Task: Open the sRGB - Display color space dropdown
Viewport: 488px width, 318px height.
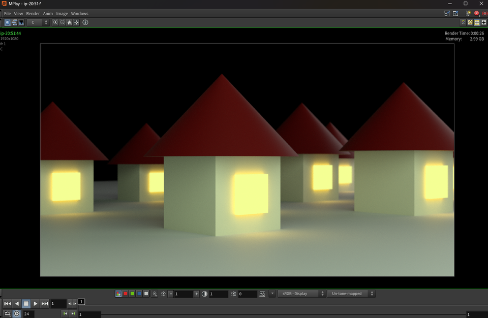Action: point(301,294)
